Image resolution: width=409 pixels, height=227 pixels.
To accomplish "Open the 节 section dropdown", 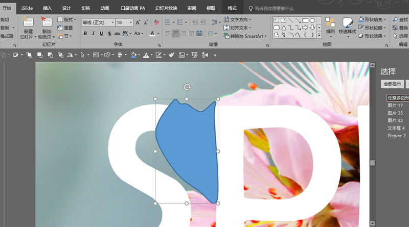I will click(65, 36).
